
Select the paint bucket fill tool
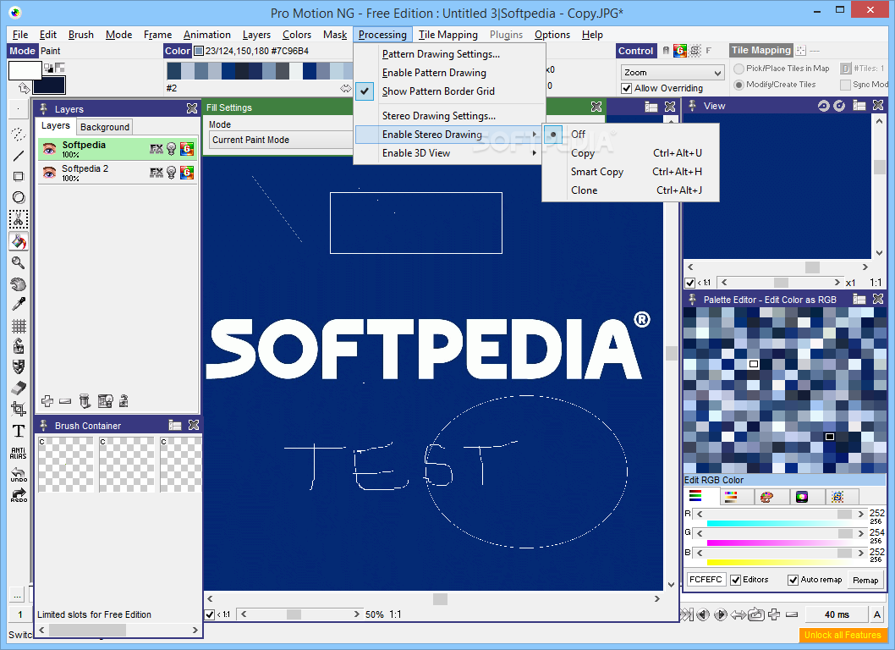click(x=19, y=241)
